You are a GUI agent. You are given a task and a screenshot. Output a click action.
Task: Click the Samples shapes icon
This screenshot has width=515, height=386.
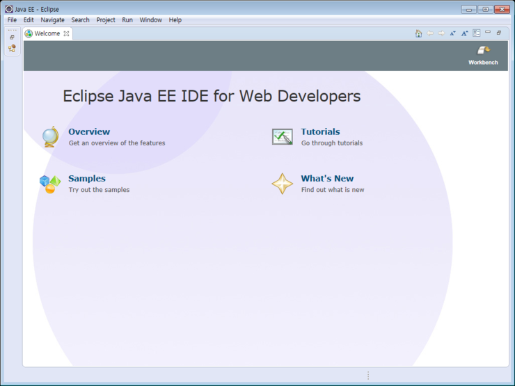tap(50, 184)
